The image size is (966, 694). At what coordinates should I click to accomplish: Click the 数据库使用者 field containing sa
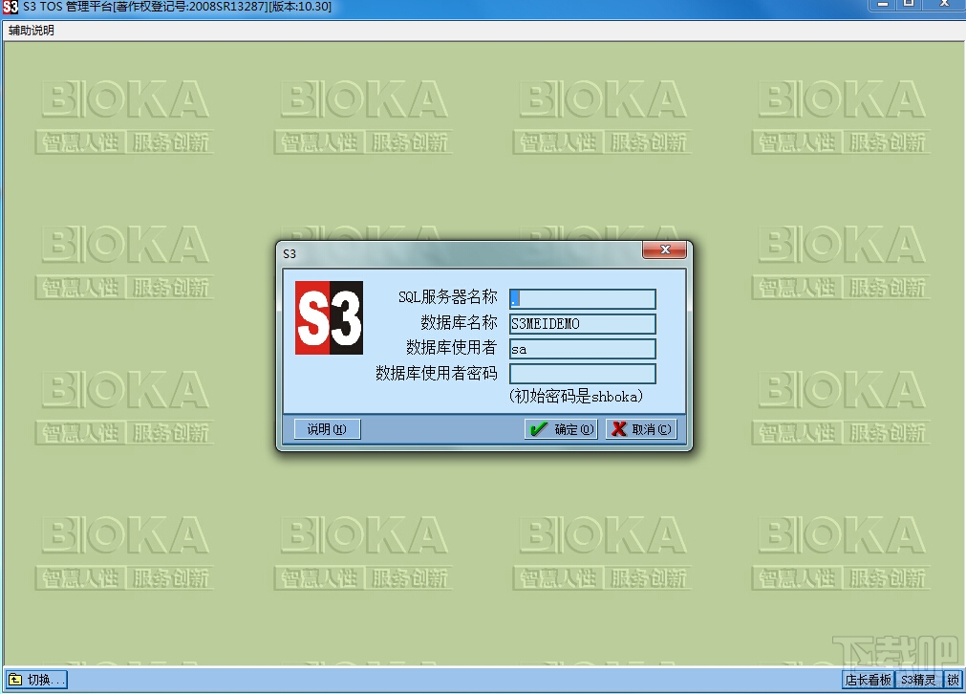(x=582, y=349)
